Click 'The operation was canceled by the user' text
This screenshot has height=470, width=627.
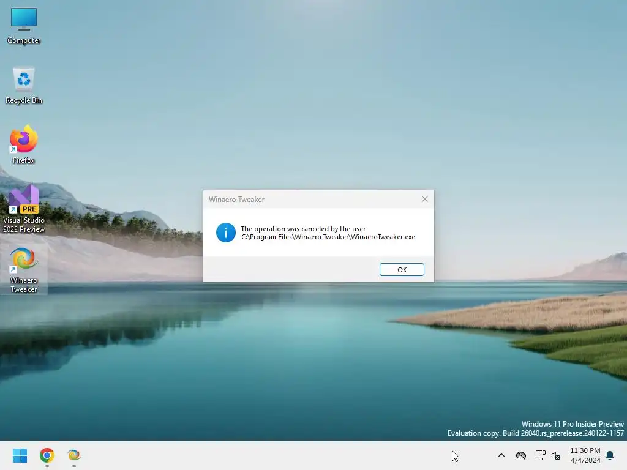point(303,229)
